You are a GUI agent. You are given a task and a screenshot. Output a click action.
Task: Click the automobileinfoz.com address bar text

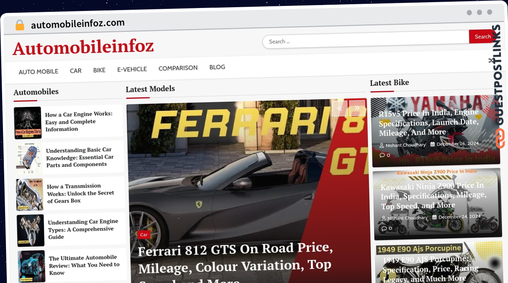click(x=78, y=24)
